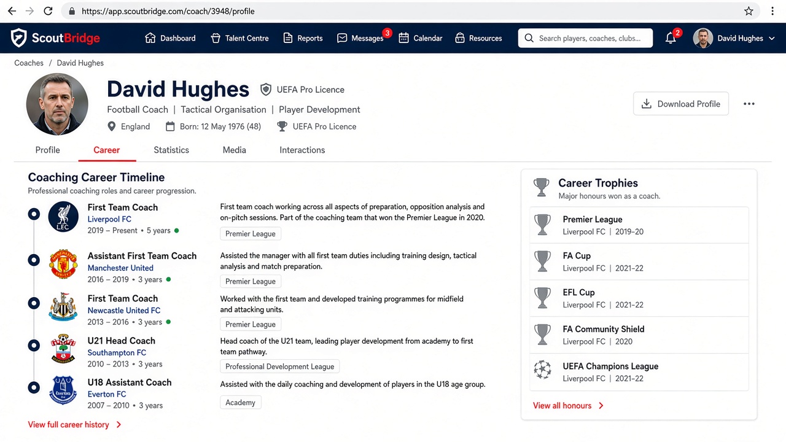Select the Interactions tab
786x442 pixels.
pyautogui.click(x=302, y=150)
